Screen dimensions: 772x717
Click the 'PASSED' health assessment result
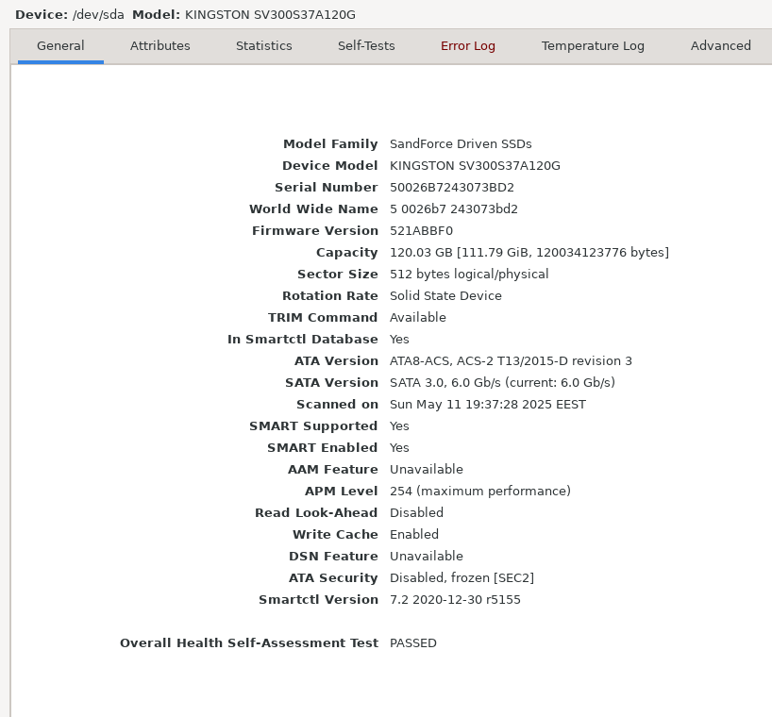(413, 643)
